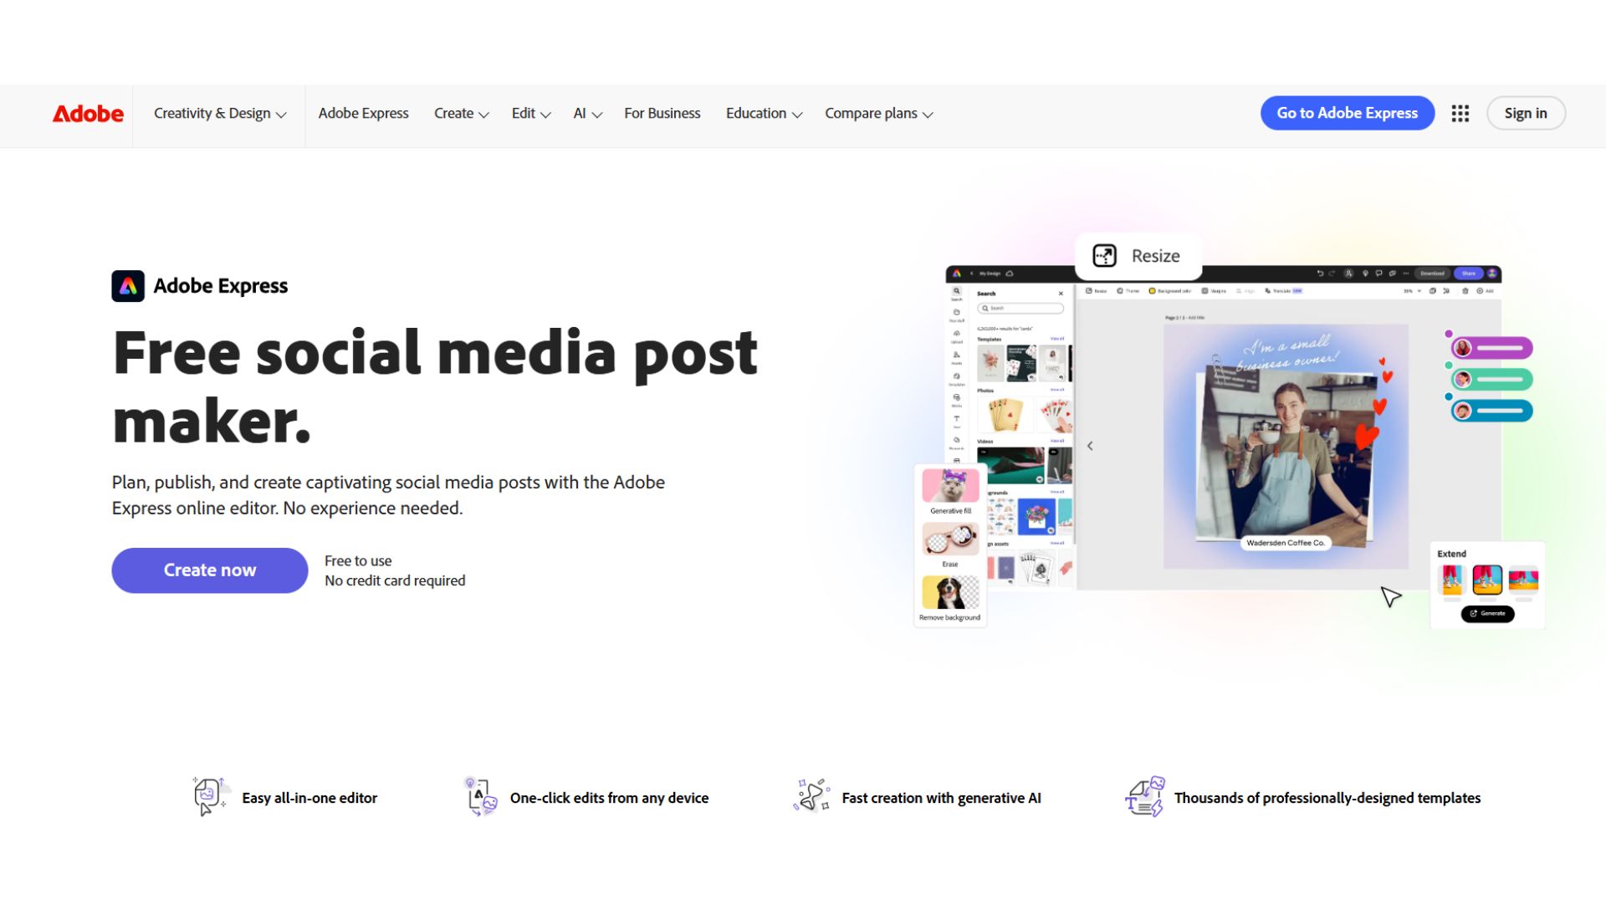Click the Resize icon in hero image
Screen dimensions: 1606x920
point(1104,255)
